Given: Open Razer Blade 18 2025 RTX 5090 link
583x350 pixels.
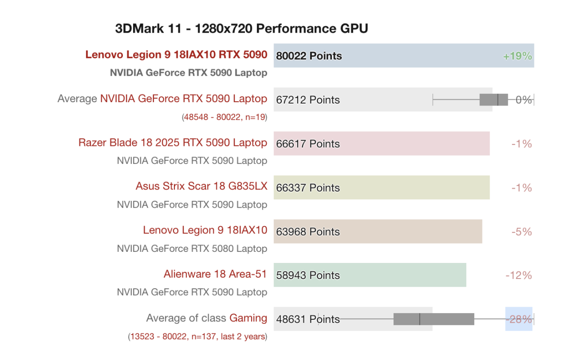Looking at the screenshot, I should click(172, 142).
